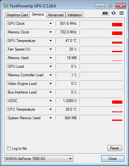Click the GPU-Z app icon in title bar
129x166 pixels.
tap(6, 6)
